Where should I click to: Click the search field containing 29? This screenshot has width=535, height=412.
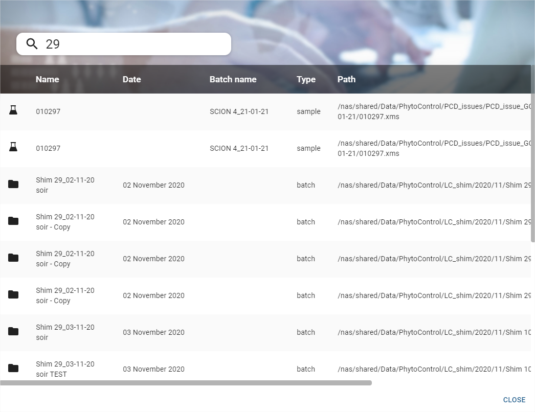(133, 44)
